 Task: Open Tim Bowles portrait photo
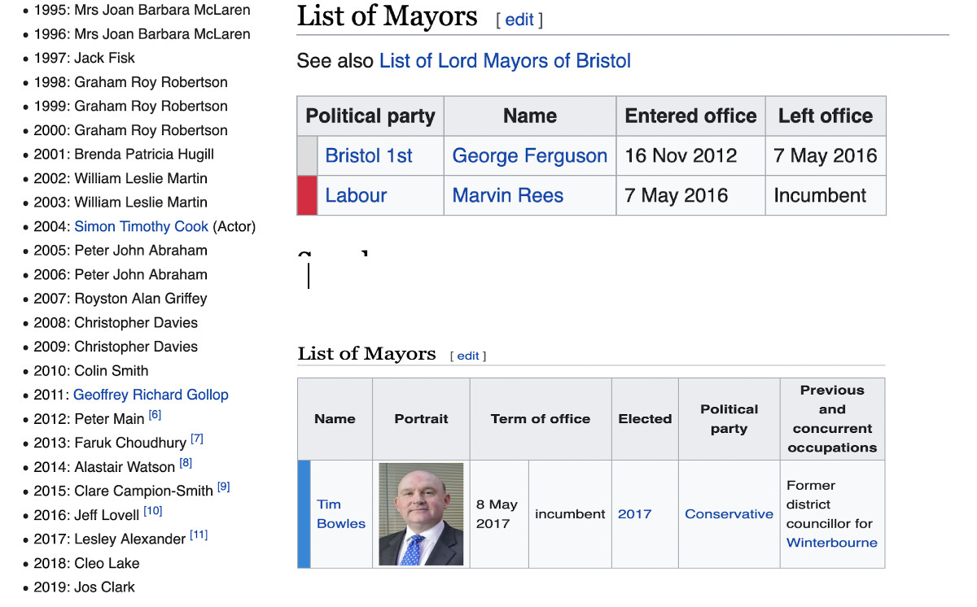[421, 513]
